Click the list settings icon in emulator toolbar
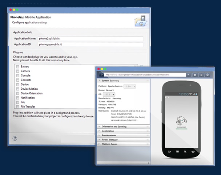This screenshot has height=175, width=221. [x=201, y=75]
